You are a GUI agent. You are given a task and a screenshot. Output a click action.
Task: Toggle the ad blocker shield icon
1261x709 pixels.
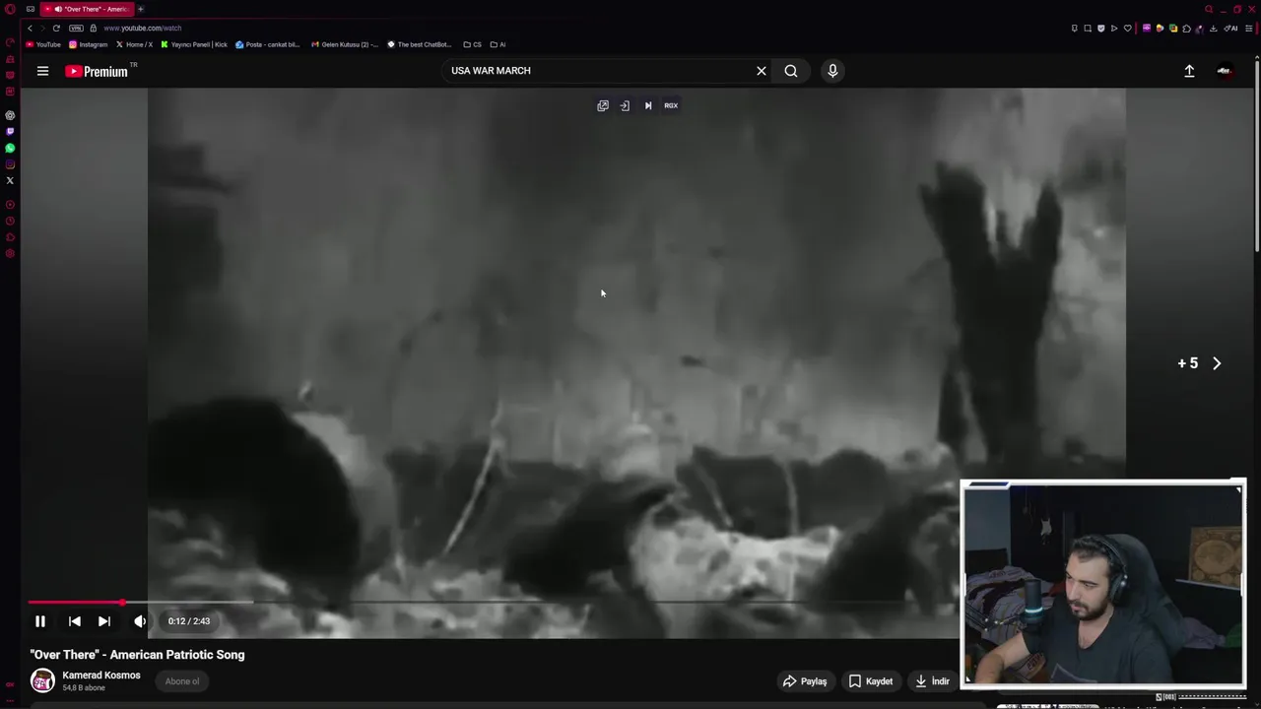[x=1100, y=29]
